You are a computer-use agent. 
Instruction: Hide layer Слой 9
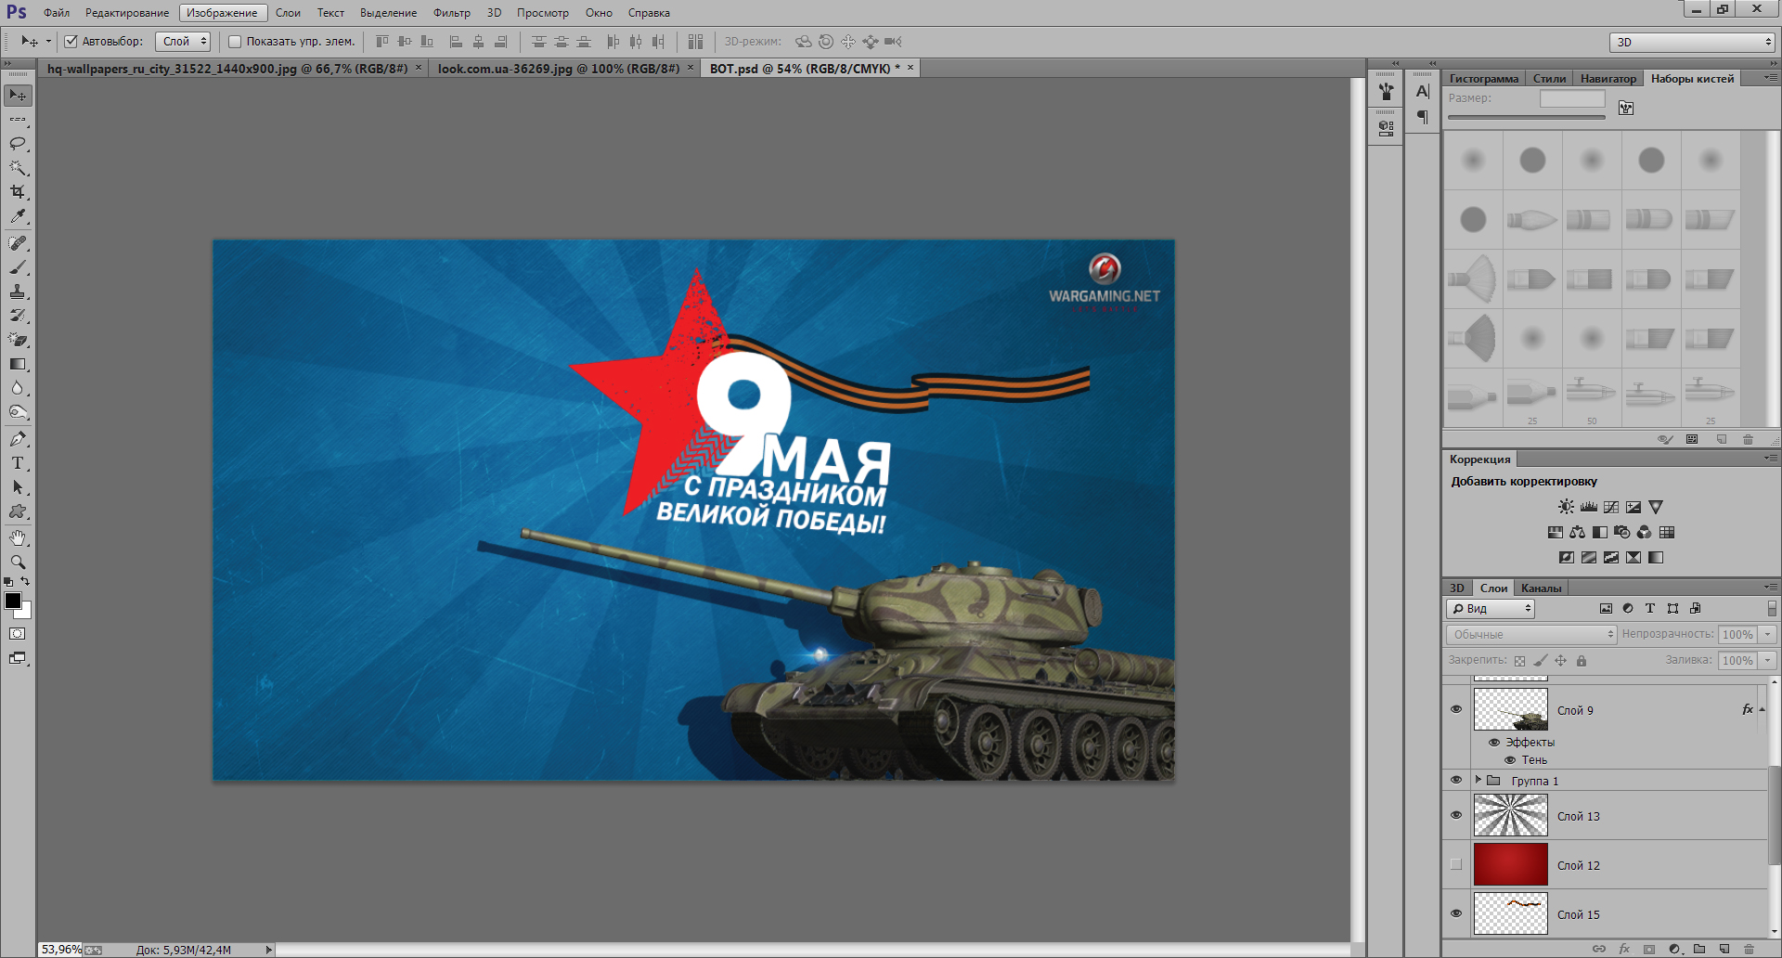(1456, 709)
